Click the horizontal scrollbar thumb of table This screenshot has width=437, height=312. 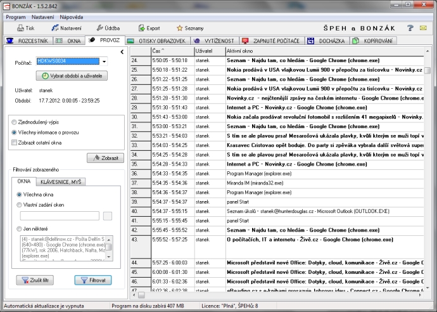pyautogui.click(x=142, y=295)
